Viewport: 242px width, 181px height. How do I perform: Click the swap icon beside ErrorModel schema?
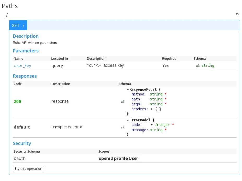(122, 127)
